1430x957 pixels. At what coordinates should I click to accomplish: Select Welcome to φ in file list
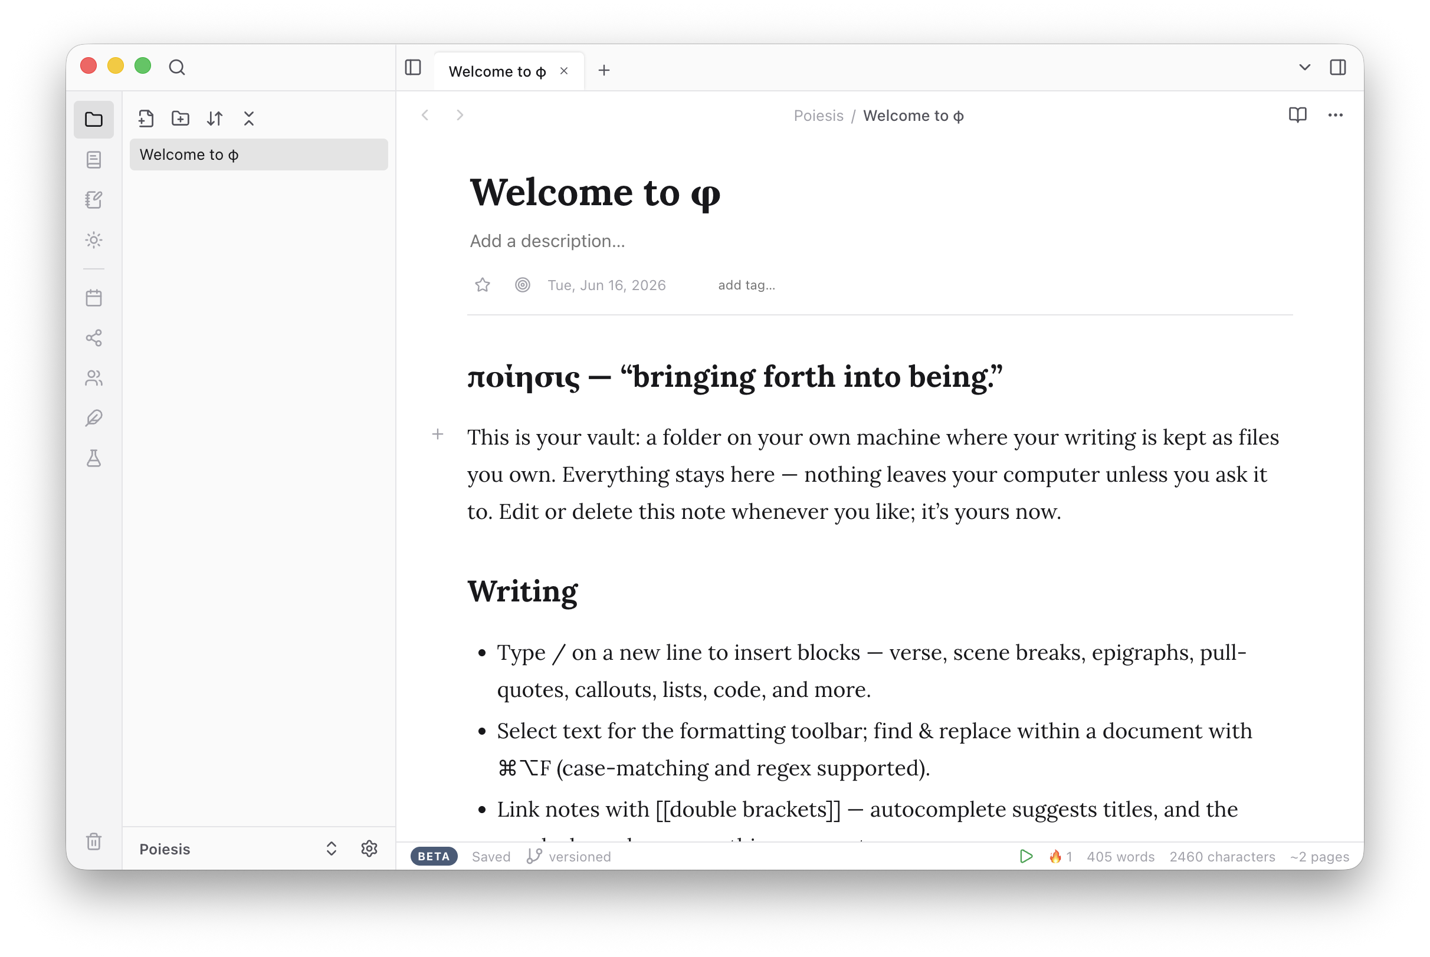(x=259, y=154)
